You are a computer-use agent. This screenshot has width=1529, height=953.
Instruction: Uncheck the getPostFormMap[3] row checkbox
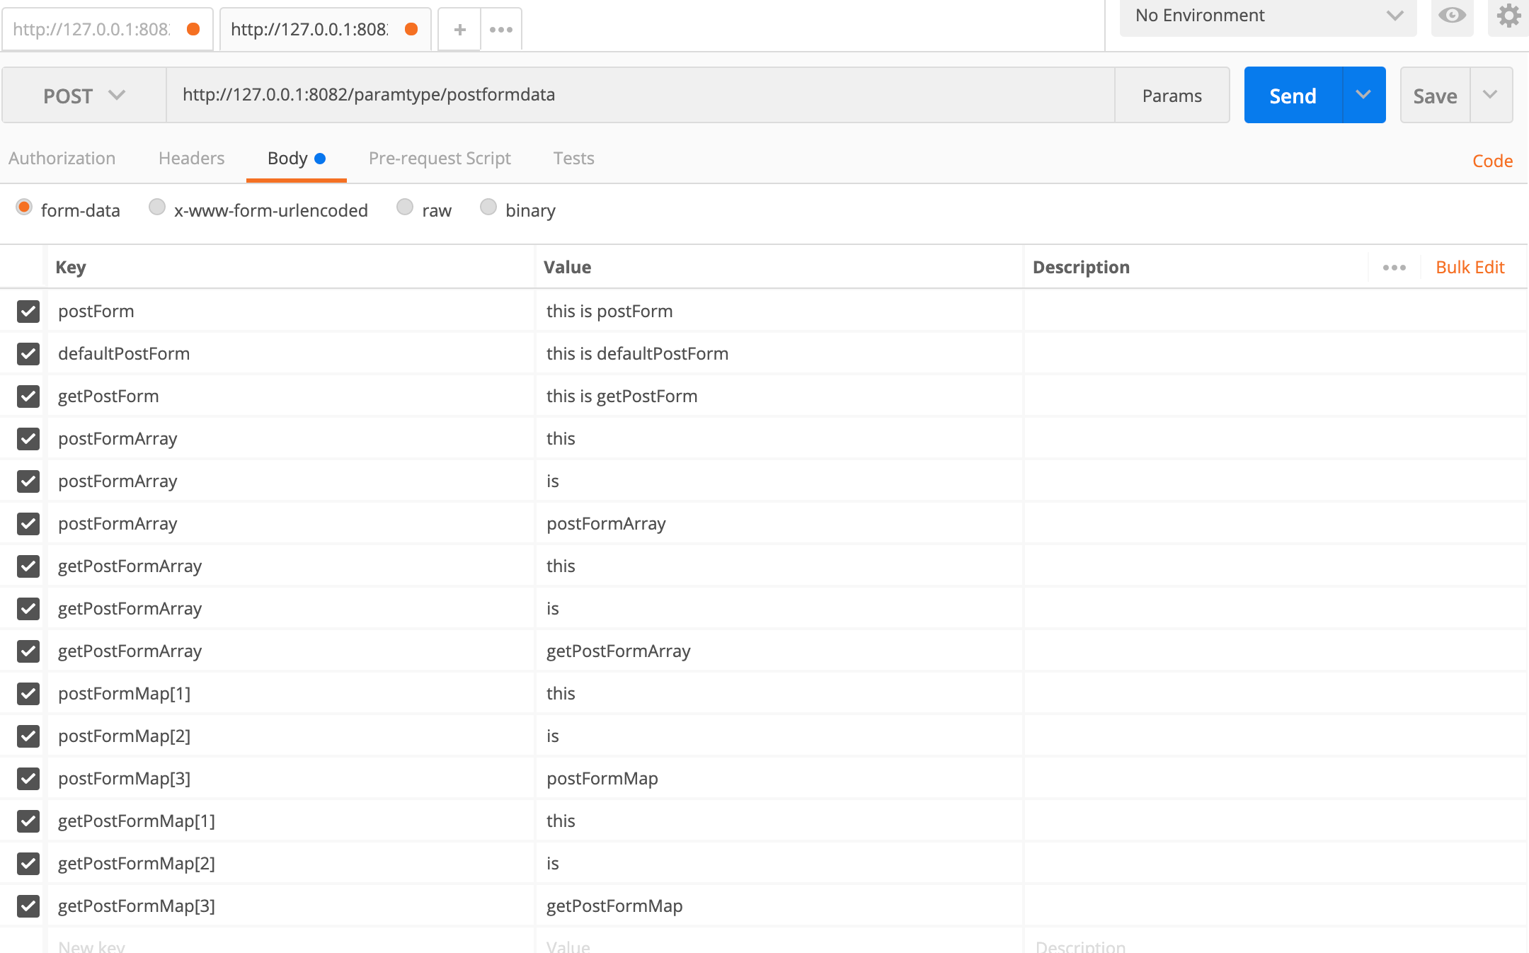point(28,906)
